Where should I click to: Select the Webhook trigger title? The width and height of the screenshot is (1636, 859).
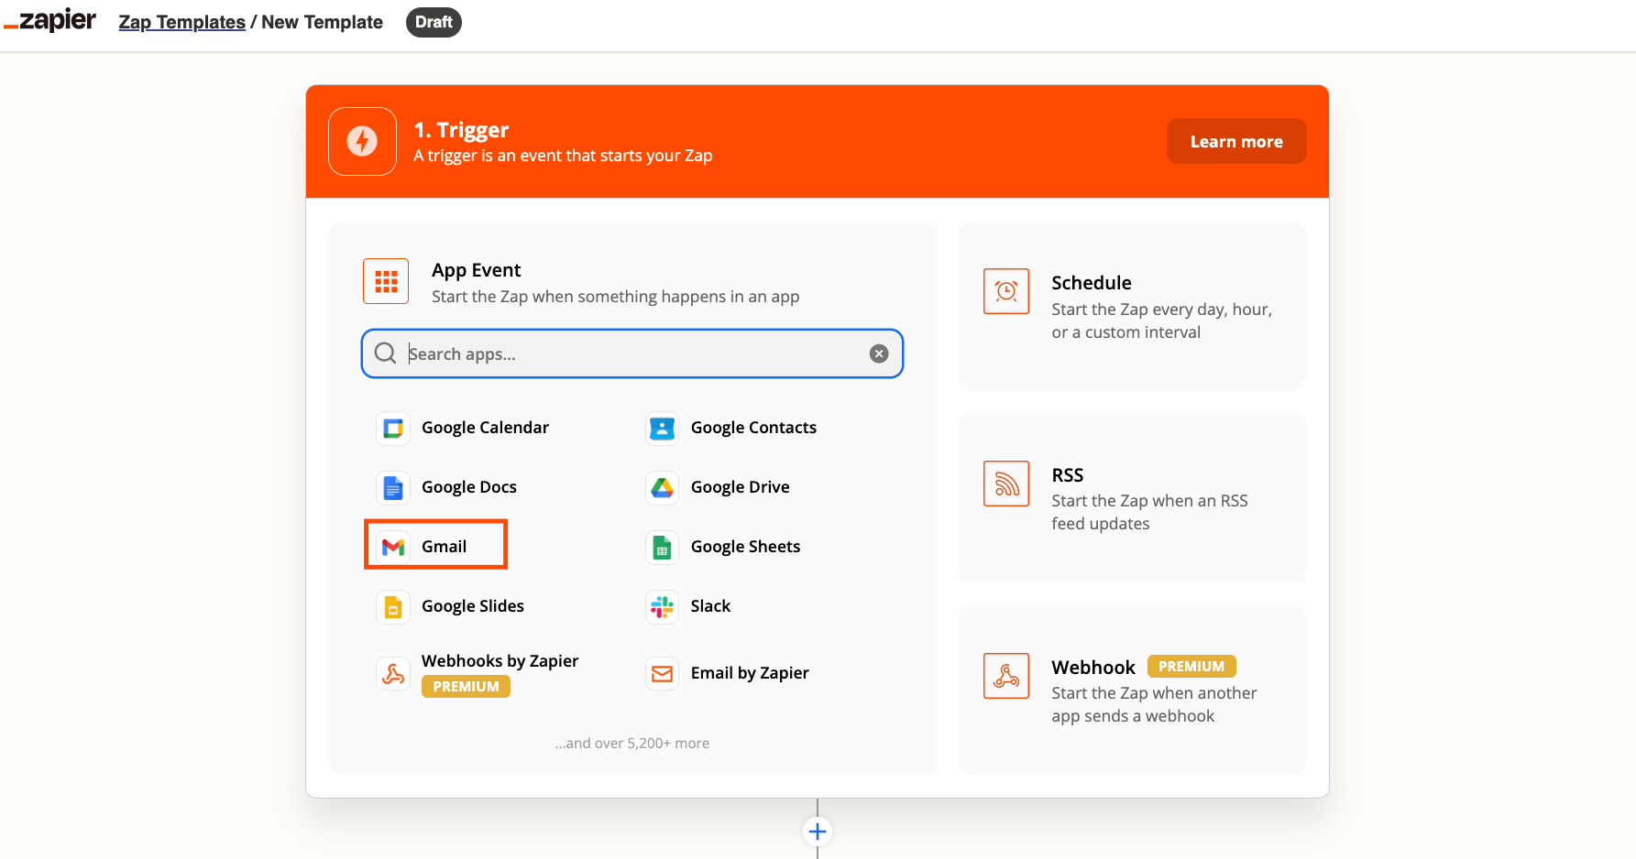tap(1093, 668)
